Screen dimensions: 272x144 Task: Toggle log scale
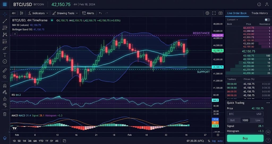click(214, 141)
